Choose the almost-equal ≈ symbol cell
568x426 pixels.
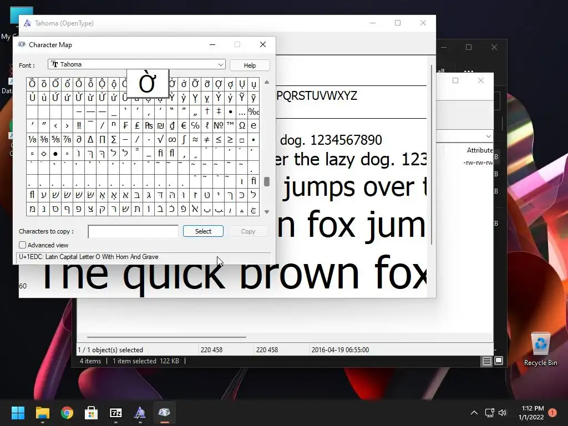(195, 139)
